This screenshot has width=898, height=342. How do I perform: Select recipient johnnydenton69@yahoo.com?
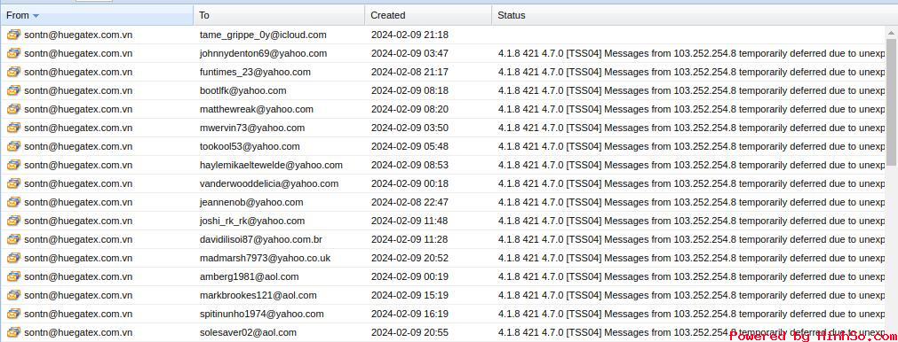[264, 53]
